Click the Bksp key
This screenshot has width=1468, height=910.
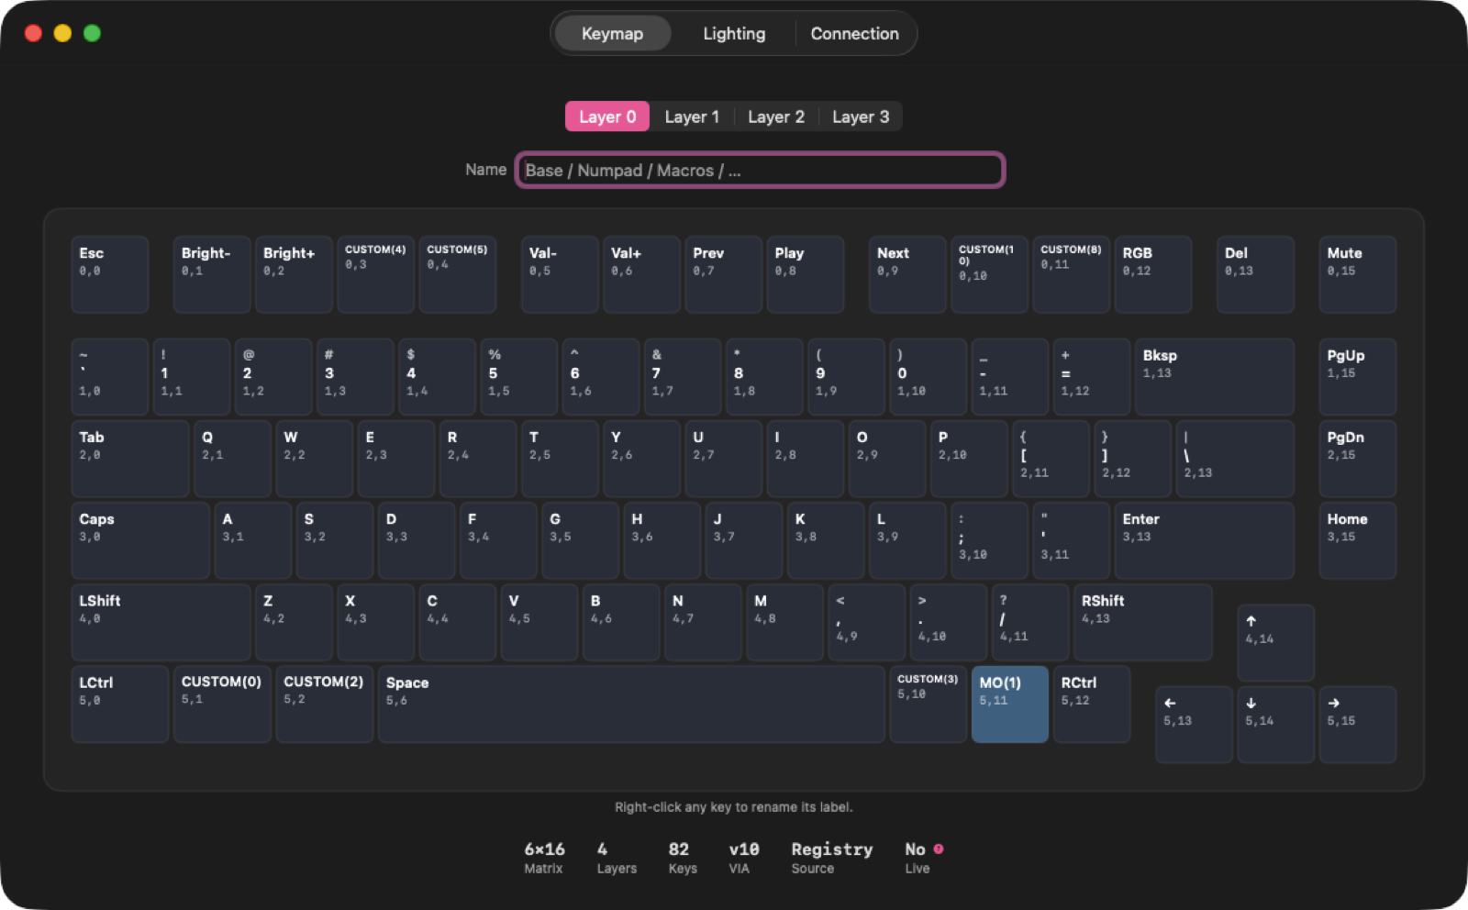pyautogui.click(x=1214, y=377)
